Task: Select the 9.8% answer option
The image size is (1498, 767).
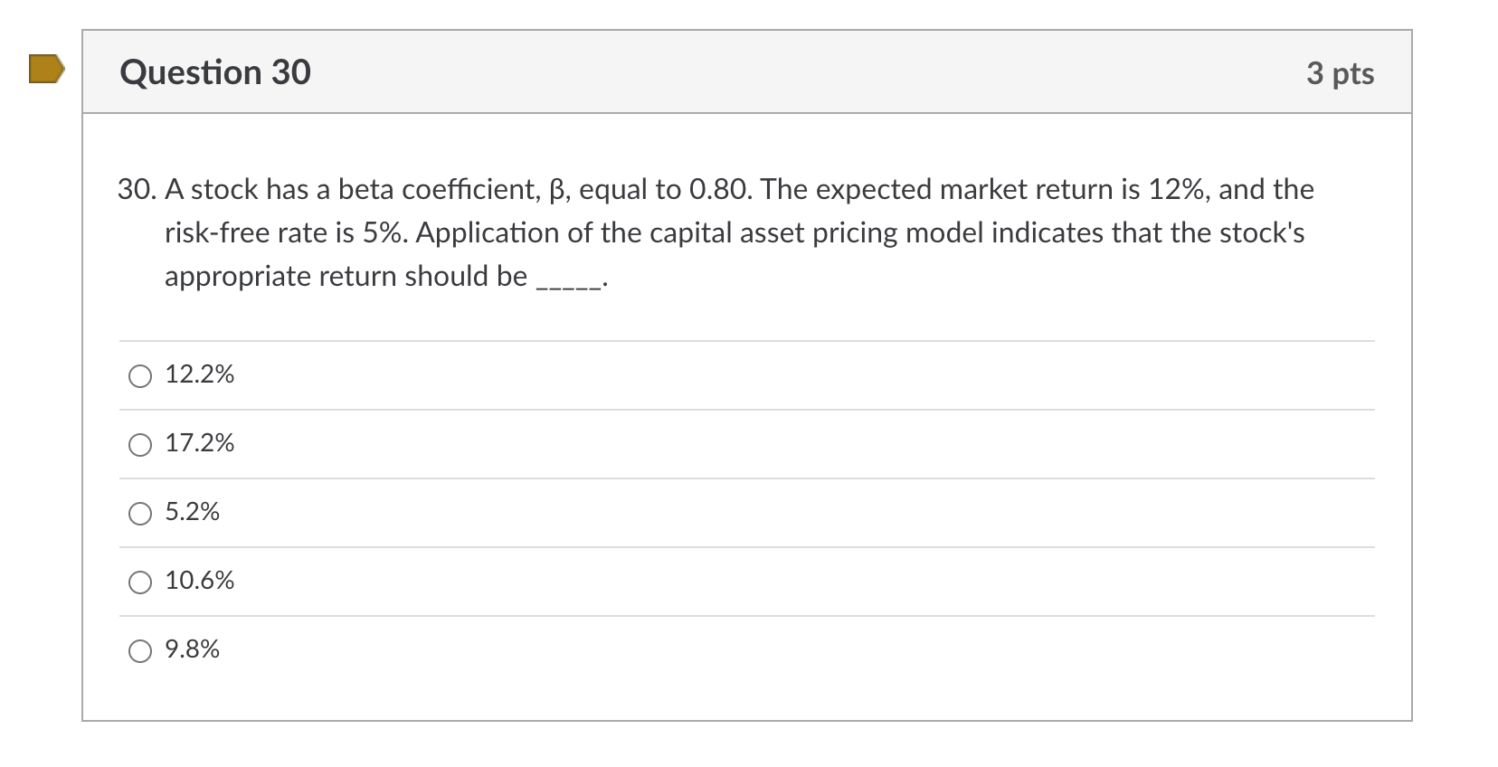Action: 139,650
